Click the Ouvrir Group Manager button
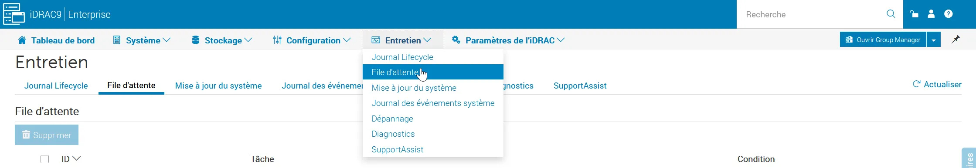The width and height of the screenshot is (976, 168). (883, 40)
